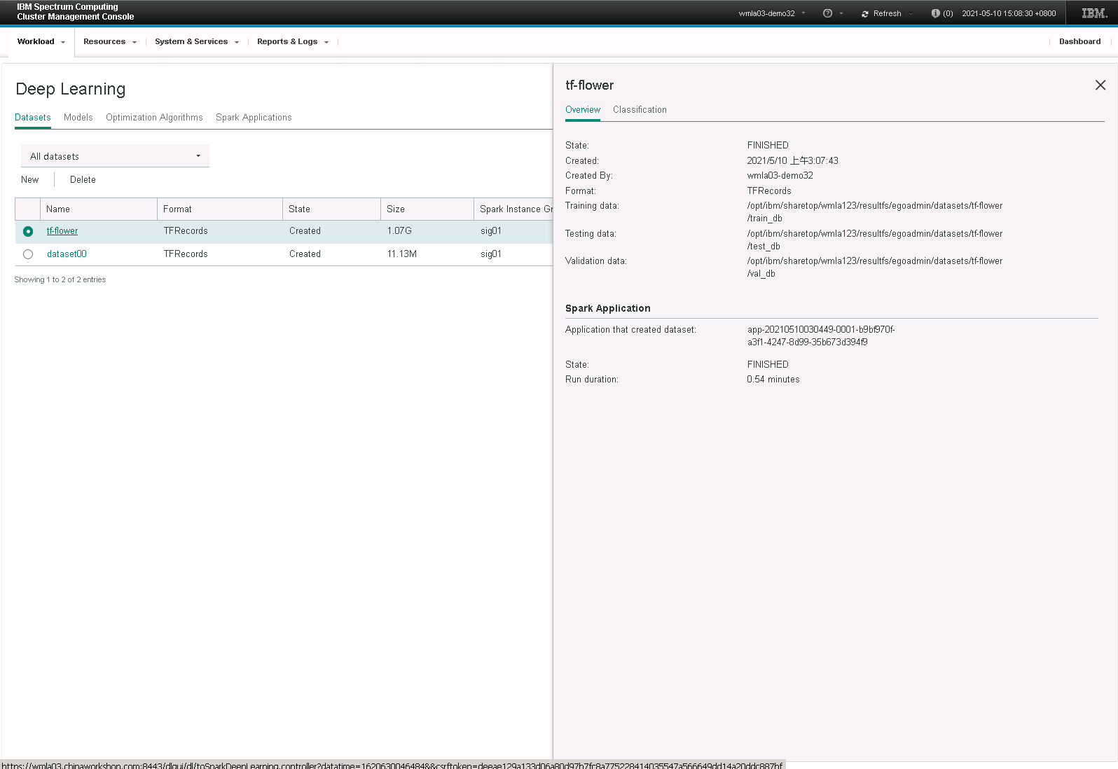Click the Refresh text label

click(887, 13)
